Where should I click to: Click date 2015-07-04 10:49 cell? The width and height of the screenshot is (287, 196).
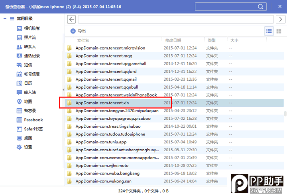click(x=180, y=142)
